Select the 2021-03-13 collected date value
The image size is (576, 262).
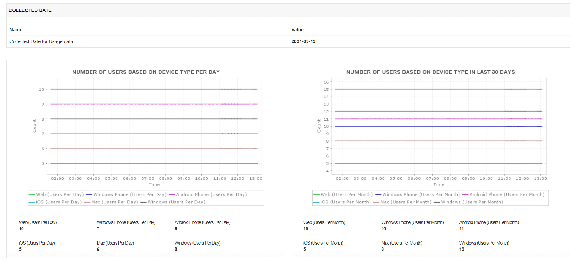(x=303, y=41)
